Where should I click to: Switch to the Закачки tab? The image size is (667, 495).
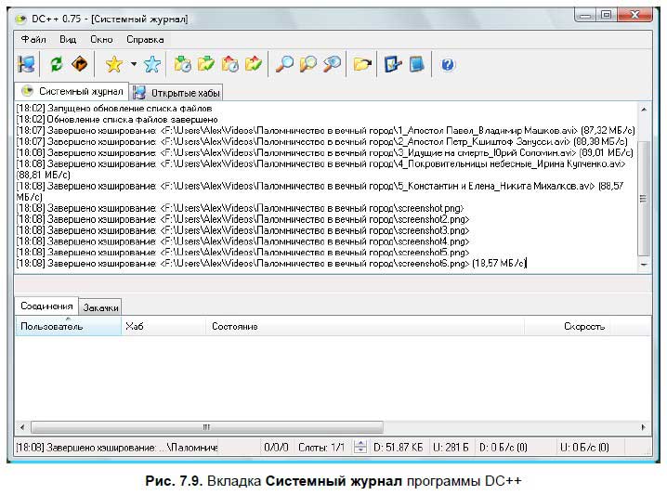[x=100, y=307]
